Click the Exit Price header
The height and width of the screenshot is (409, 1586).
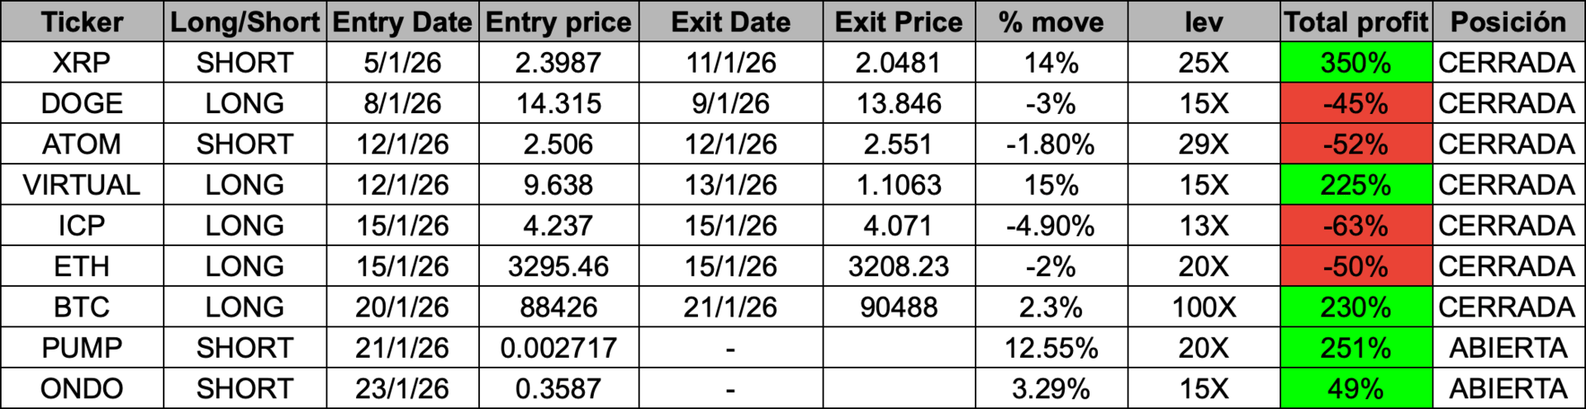[x=899, y=21]
